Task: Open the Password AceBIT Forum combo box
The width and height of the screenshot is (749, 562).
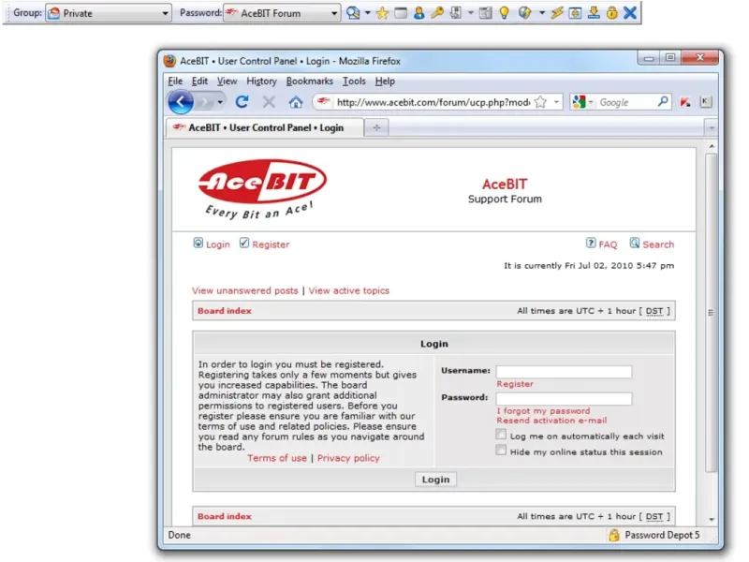Action: point(282,13)
